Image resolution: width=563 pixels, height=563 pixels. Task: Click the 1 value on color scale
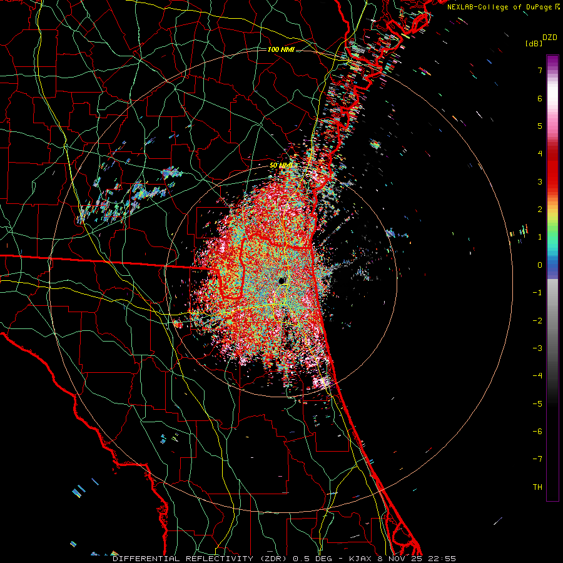pyautogui.click(x=540, y=237)
